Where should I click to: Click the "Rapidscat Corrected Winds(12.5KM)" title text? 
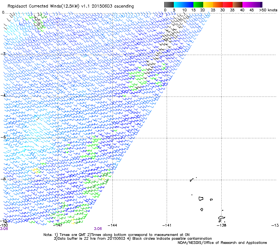(x=43, y=6)
